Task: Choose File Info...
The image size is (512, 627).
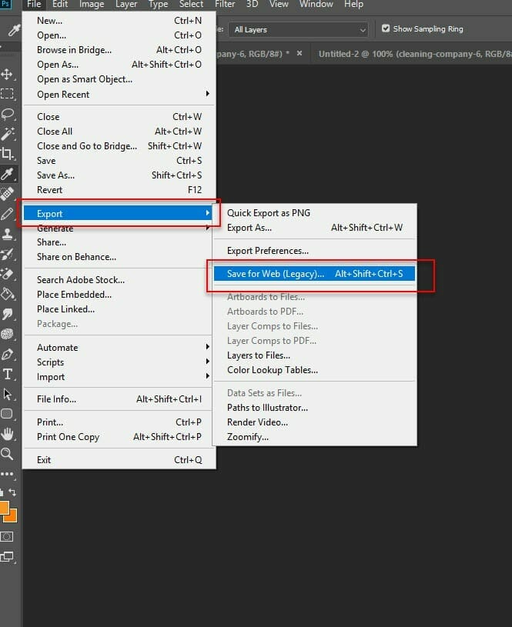Action: 118,399
